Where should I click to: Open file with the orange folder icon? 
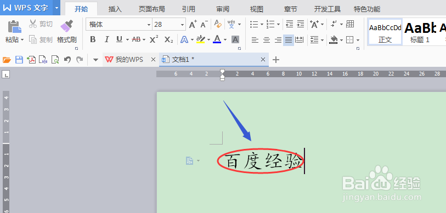click(7, 60)
